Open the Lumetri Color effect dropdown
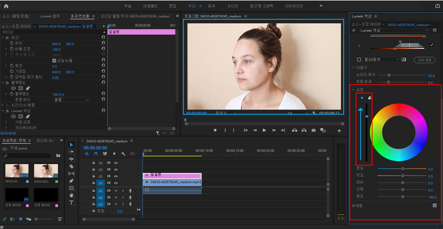The height and width of the screenshot is (229, 443). 394,30
